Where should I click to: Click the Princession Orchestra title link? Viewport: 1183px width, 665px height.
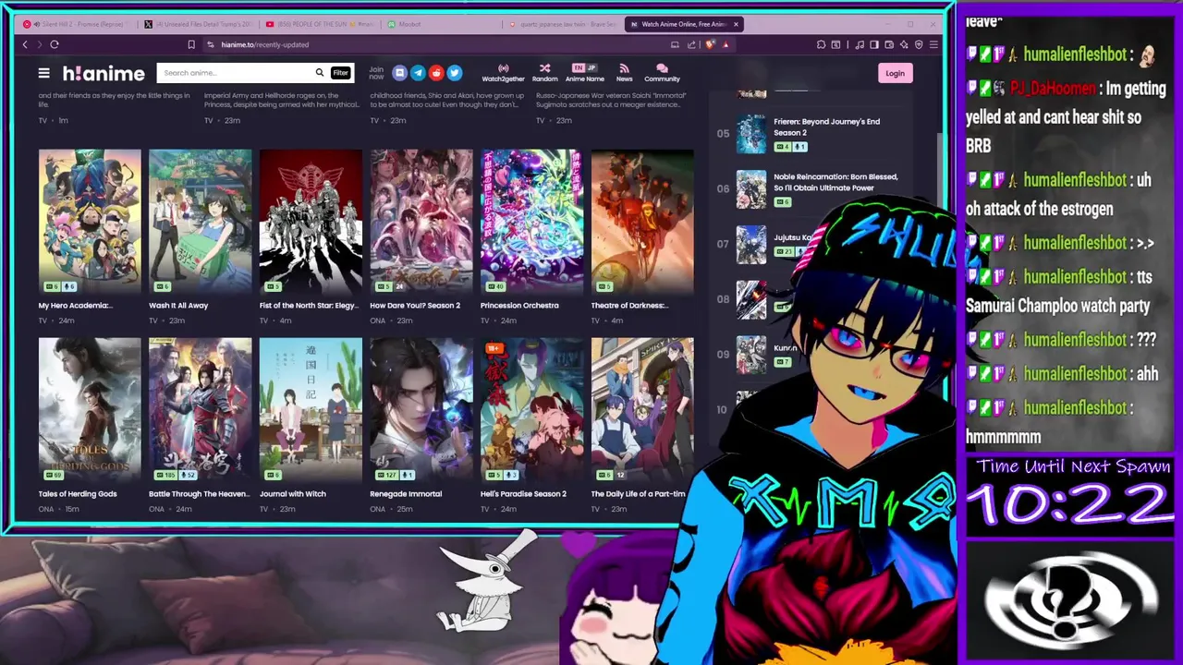519,306
